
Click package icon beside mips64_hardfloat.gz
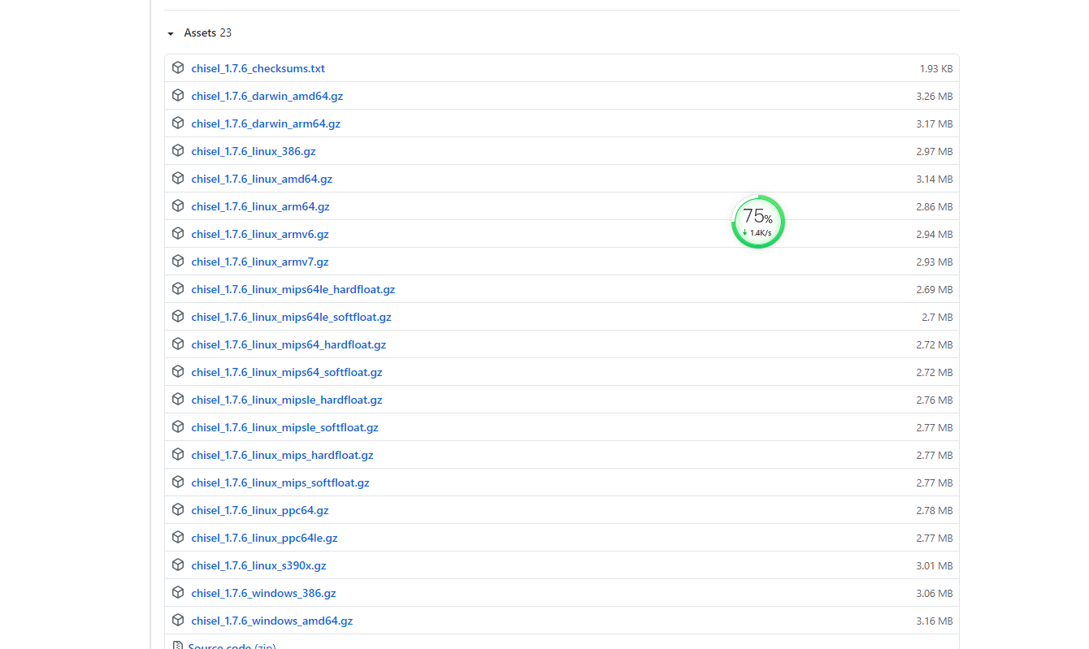(178, 344)
